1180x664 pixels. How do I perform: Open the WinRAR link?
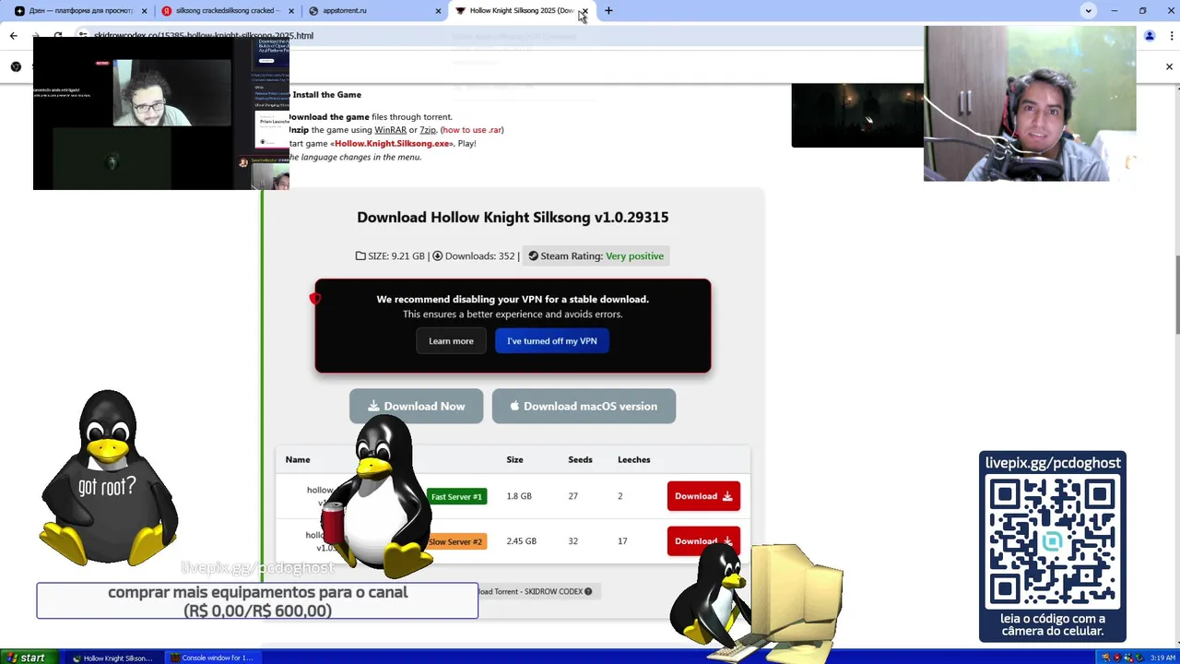[x=390, y=130]
